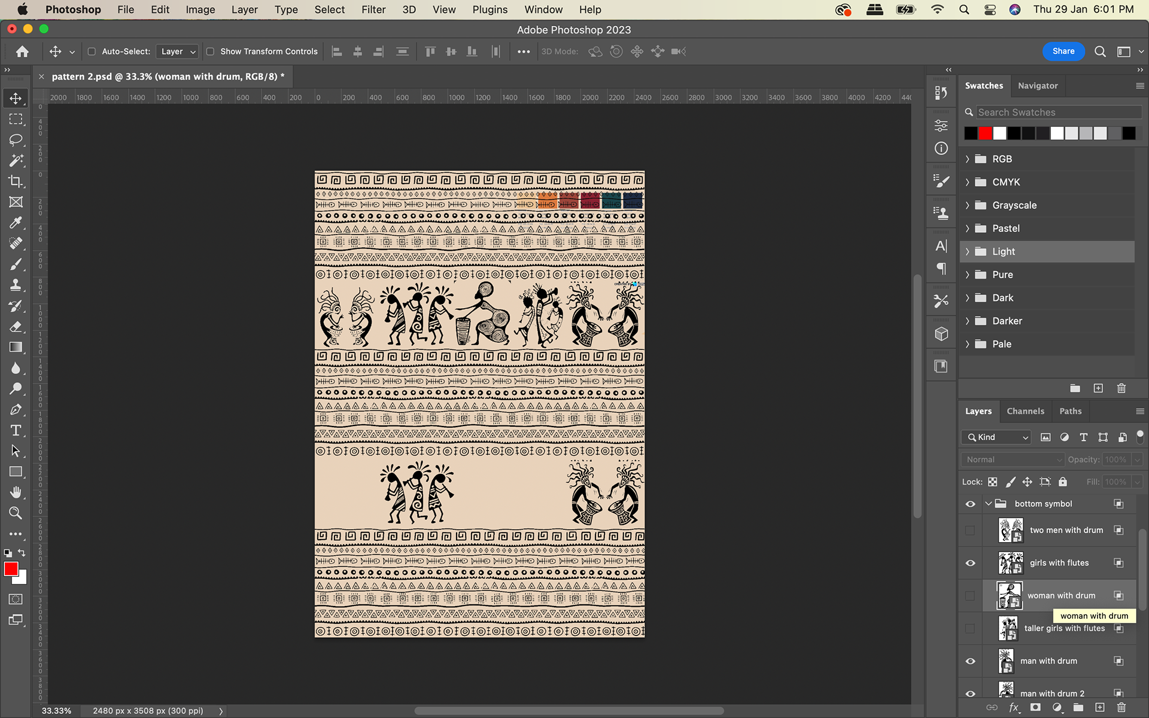Click the Share button
Viewport: 1149px width, 718px height.
tap(1063, 51)
